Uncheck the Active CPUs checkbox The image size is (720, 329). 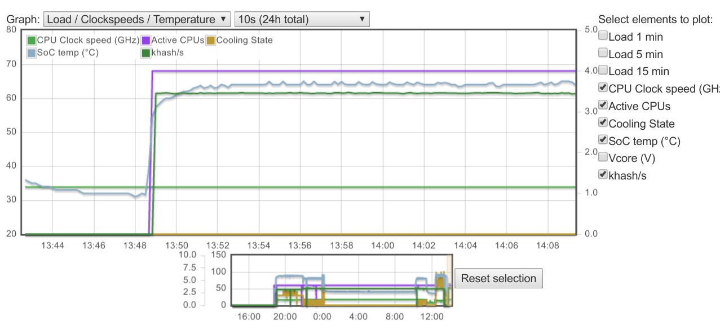tap(603, 105)
